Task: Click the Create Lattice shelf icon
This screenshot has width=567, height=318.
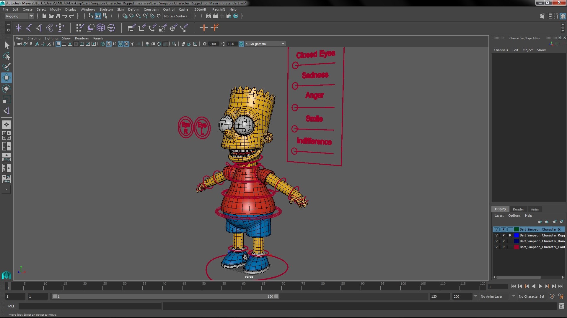Action: point(101,28)
